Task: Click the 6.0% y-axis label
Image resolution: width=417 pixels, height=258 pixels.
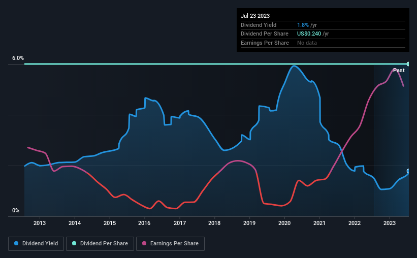Action: (18, 58)
